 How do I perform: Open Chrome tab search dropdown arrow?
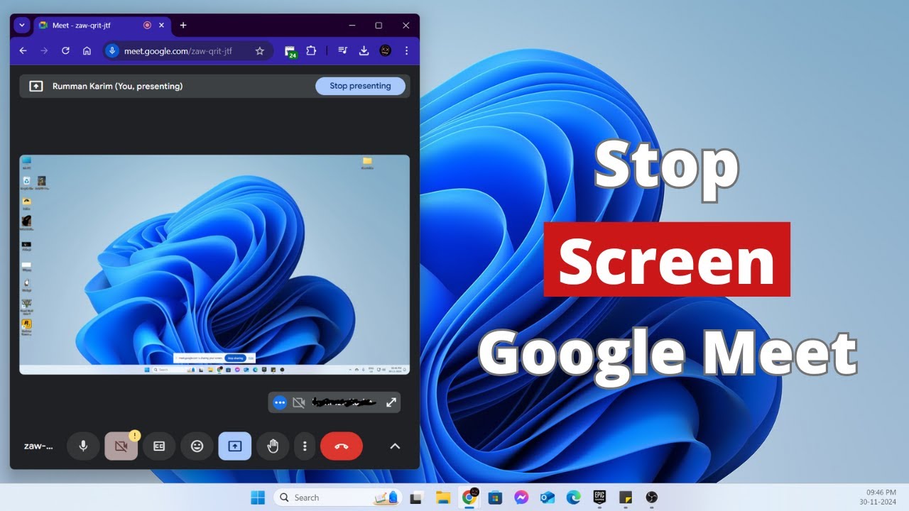point(22,25)
